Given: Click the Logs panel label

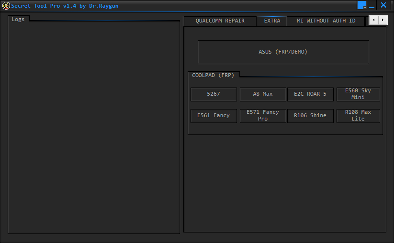Looking at the screenshot, I should tap(18, 19).
